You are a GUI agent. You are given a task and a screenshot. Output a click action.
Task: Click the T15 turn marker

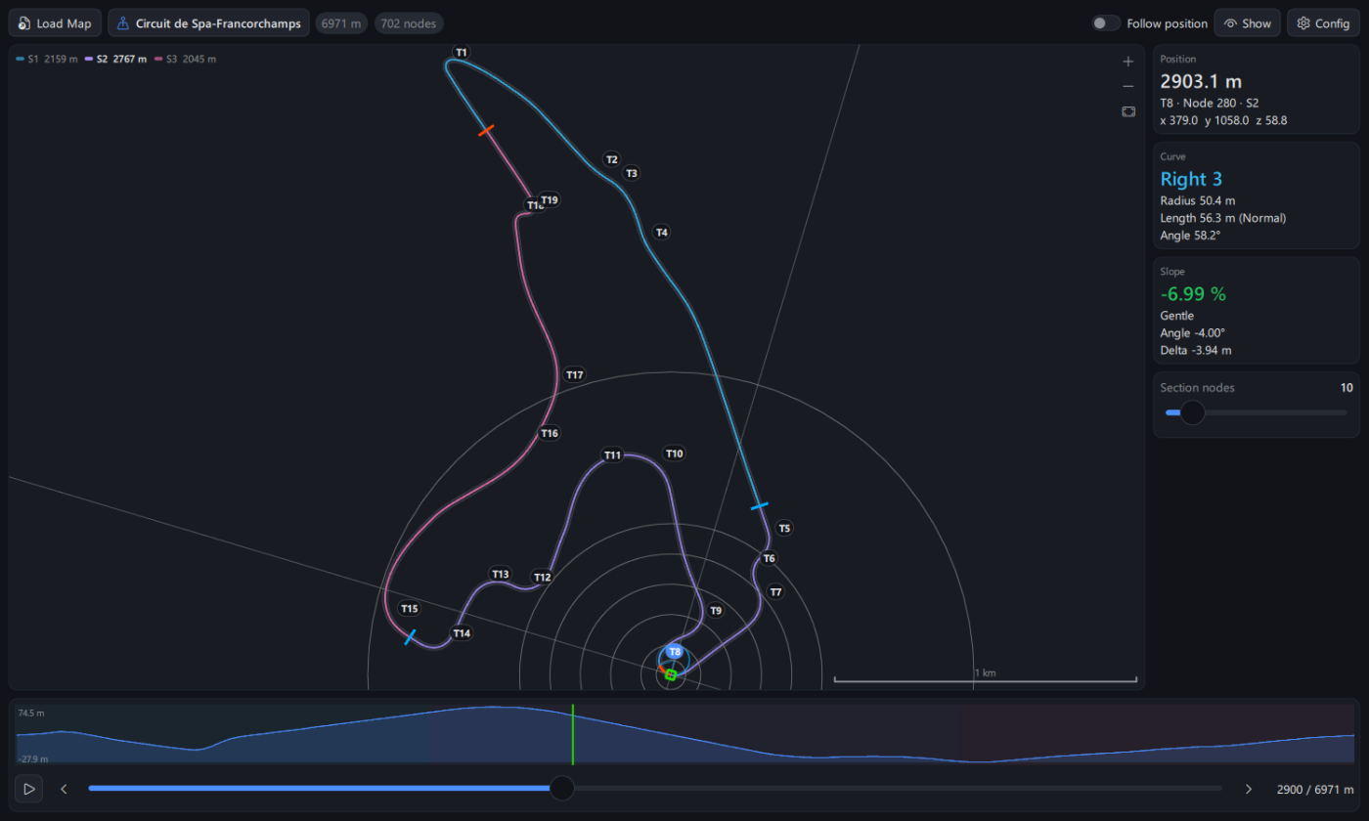(x=410, y=609)
